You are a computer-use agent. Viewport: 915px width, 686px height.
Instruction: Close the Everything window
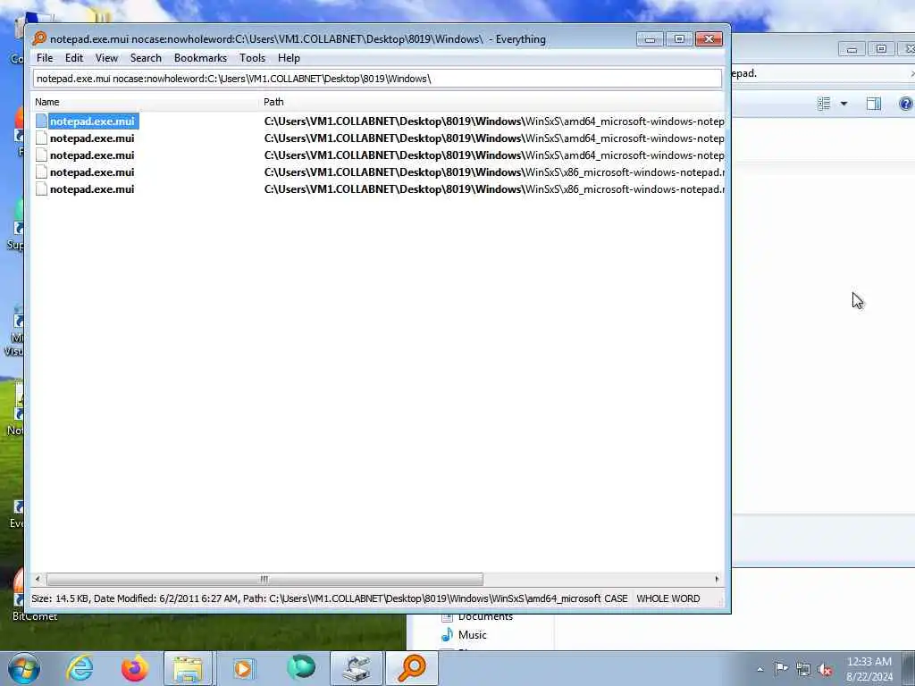point(709,39)
